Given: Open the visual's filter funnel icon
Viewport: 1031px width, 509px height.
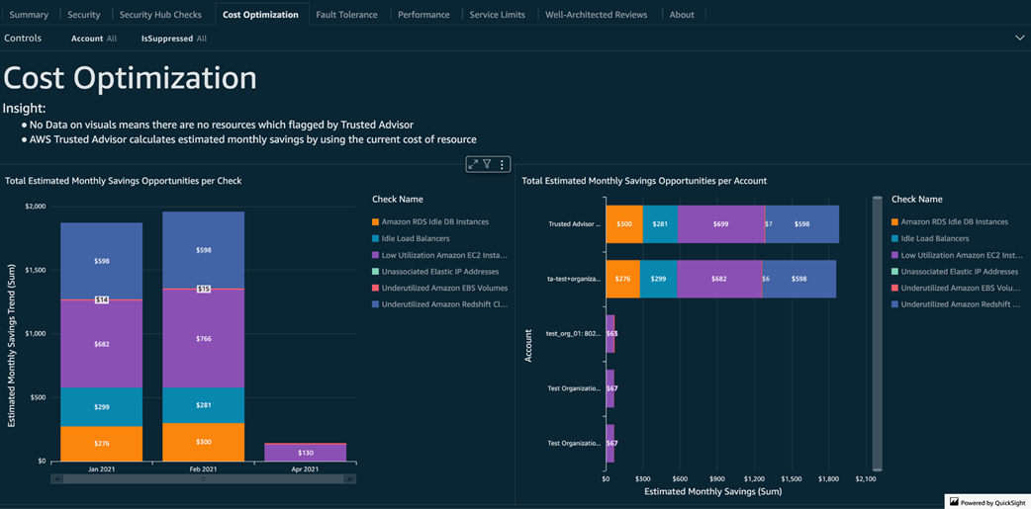Looking at the screenshot, I should (x=487, y=164).
